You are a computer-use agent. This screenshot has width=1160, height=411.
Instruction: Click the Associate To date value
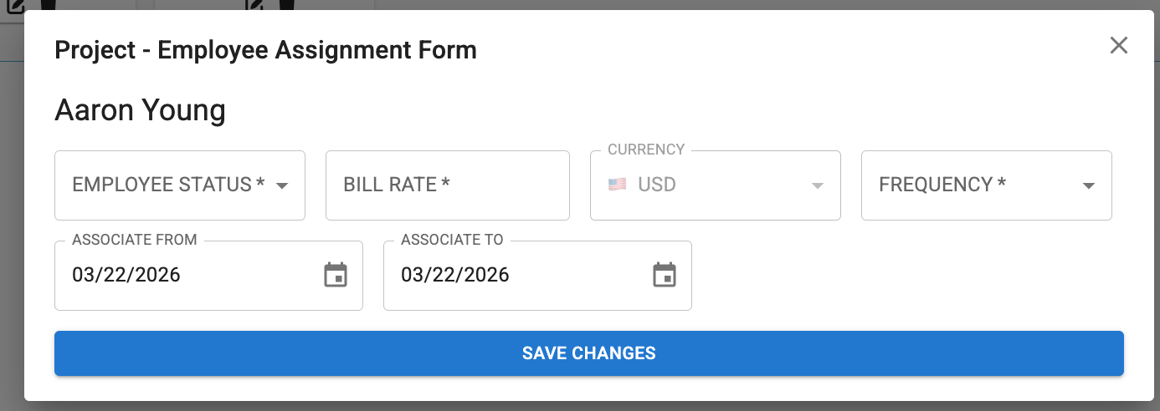455,275
